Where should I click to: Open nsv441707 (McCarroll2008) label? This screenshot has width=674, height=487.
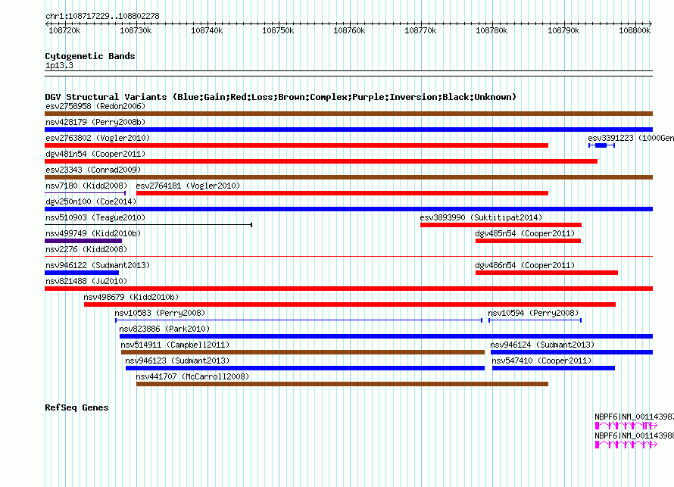coord(192,376)
